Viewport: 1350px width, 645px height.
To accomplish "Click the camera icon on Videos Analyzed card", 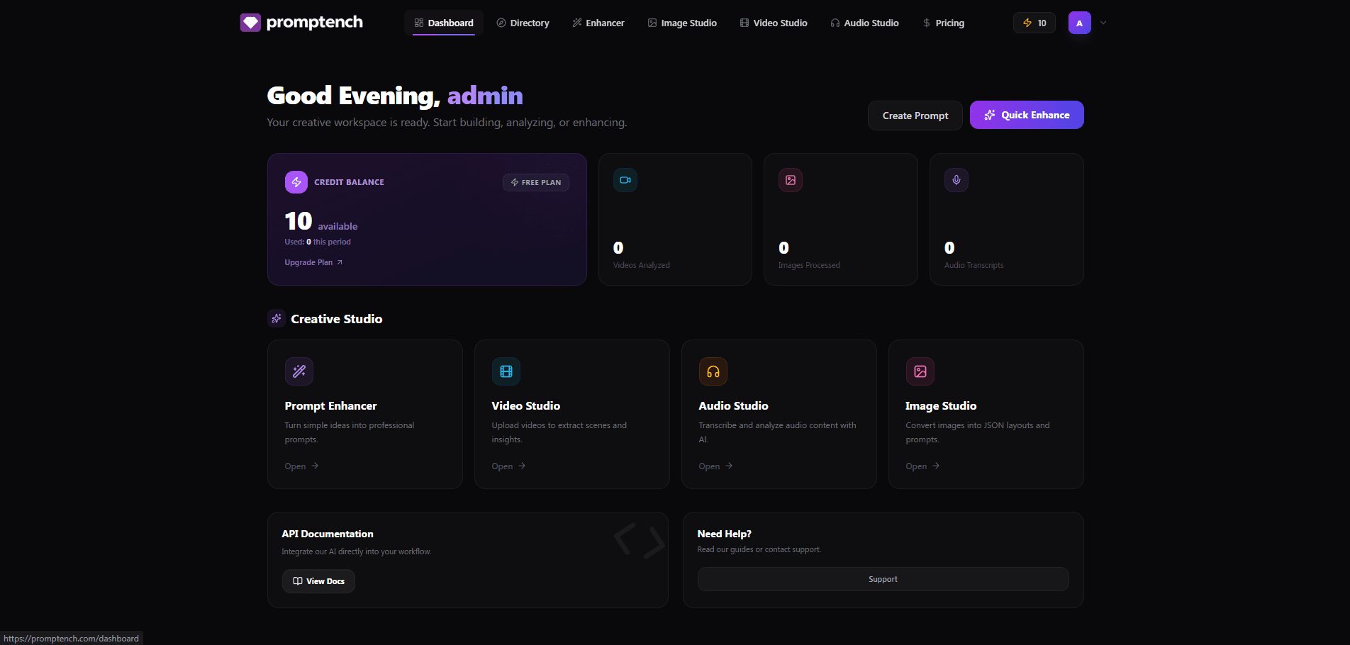I will [x=625, y=179].
